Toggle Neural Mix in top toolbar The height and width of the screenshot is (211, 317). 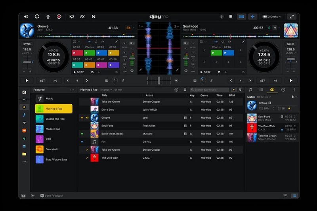pyautogui.click(x=94, y=17)
